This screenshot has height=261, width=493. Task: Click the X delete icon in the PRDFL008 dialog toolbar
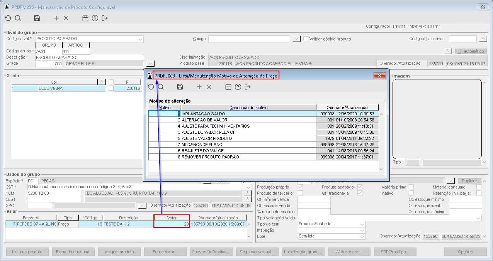point(209,87)
